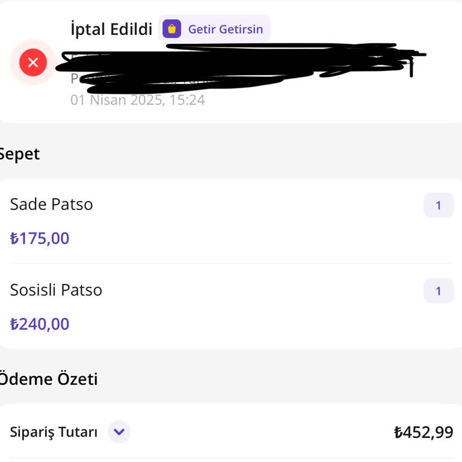Click the purple shopping bag icon
This screenshot has height=462, width=462.
coord(171,29)
